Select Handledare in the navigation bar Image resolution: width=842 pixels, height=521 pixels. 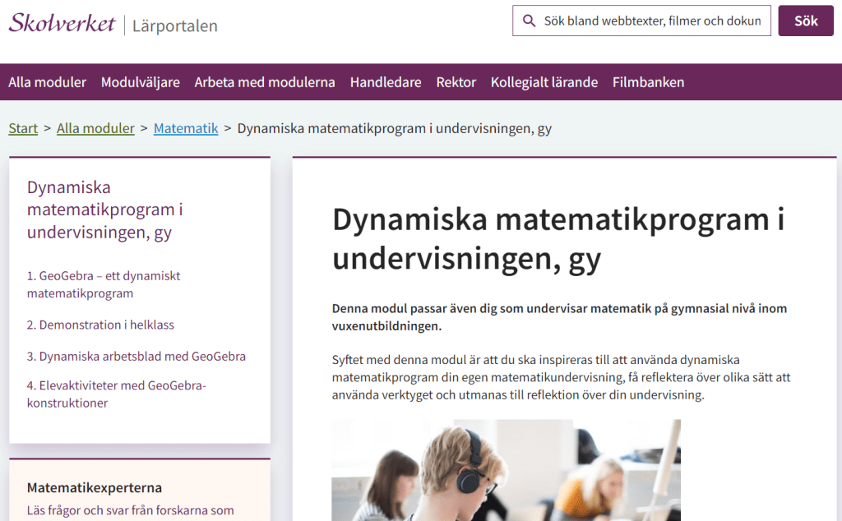point(385,82)
